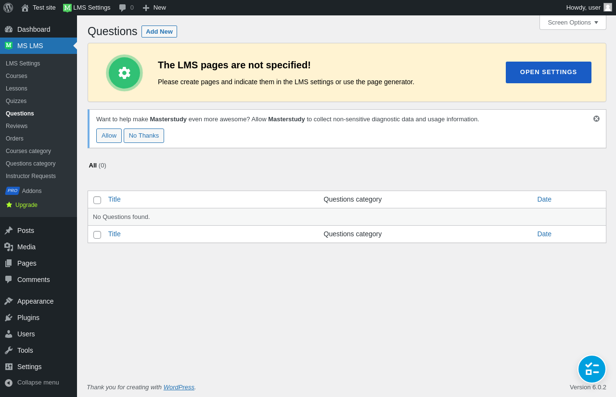
Task: Open the Howdy user account menu
Action: pyautogui.click(x=588, y=8)
